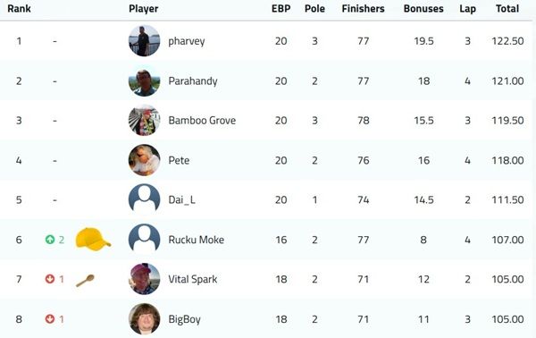Open pharvey's avatar photo
The image size is (536, 338).
click(144, 41)
